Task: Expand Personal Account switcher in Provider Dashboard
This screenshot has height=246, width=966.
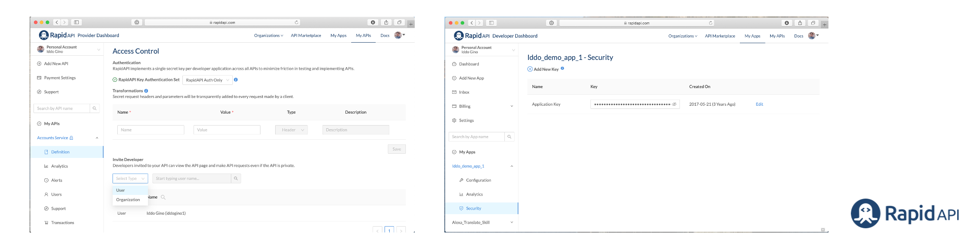Action: tap(69, 49)
